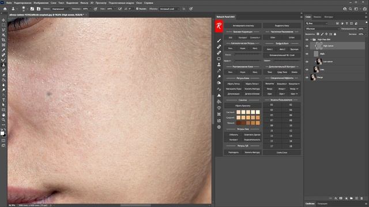
Task: Click the red R logo in retouch panel
Action: click(219, 26)
